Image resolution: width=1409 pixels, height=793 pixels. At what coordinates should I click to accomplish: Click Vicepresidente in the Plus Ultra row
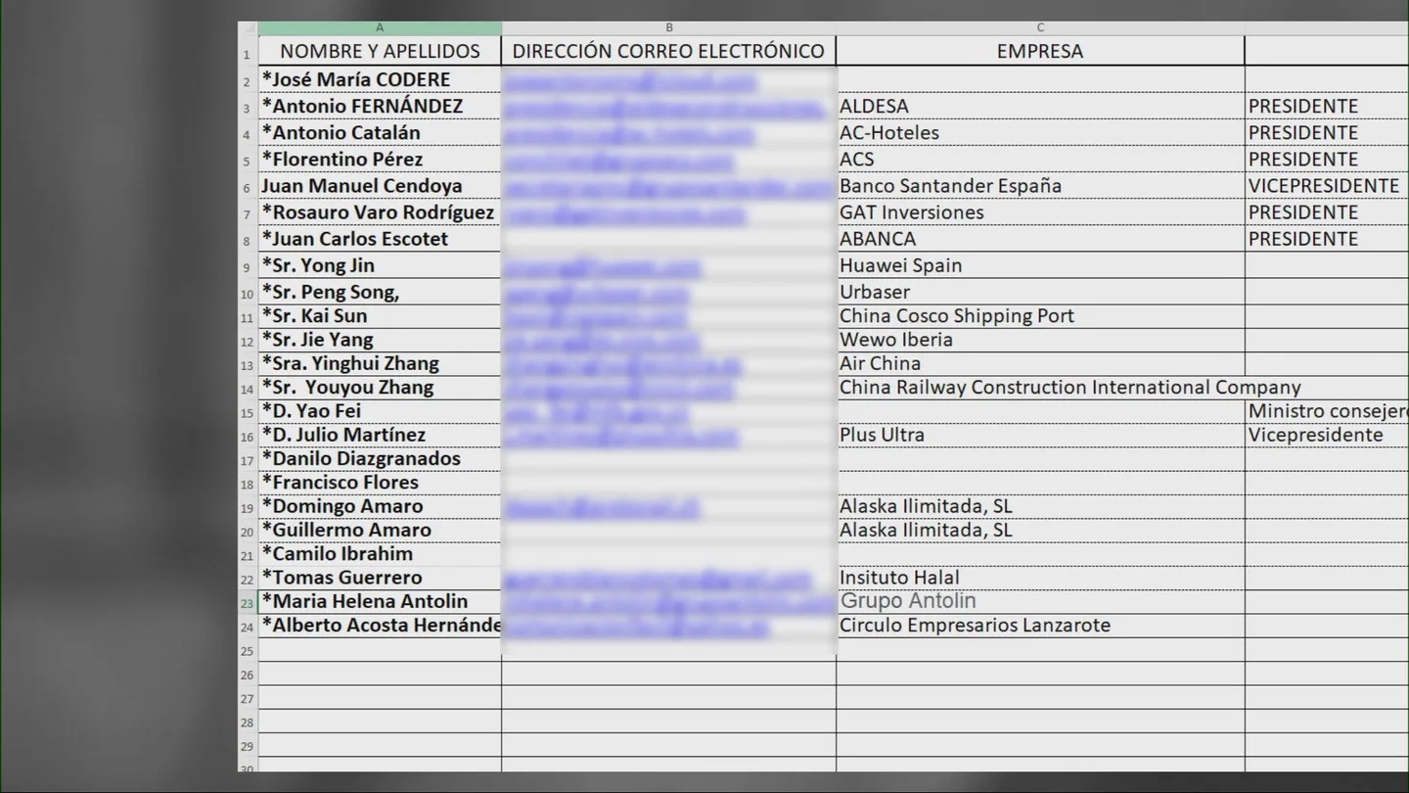[1326, 434]
